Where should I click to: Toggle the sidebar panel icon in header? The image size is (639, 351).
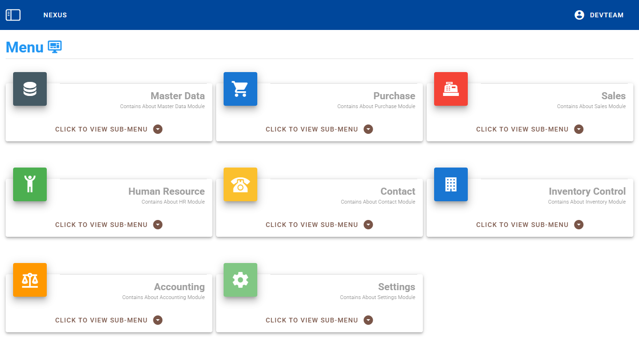(x=13, y=15)
